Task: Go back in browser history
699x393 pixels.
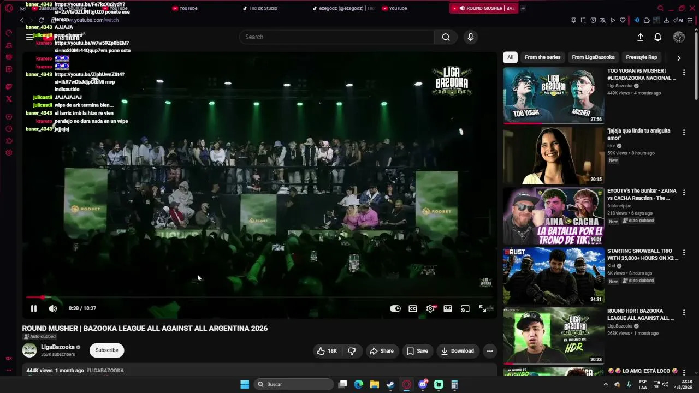Action: [22, 20]
